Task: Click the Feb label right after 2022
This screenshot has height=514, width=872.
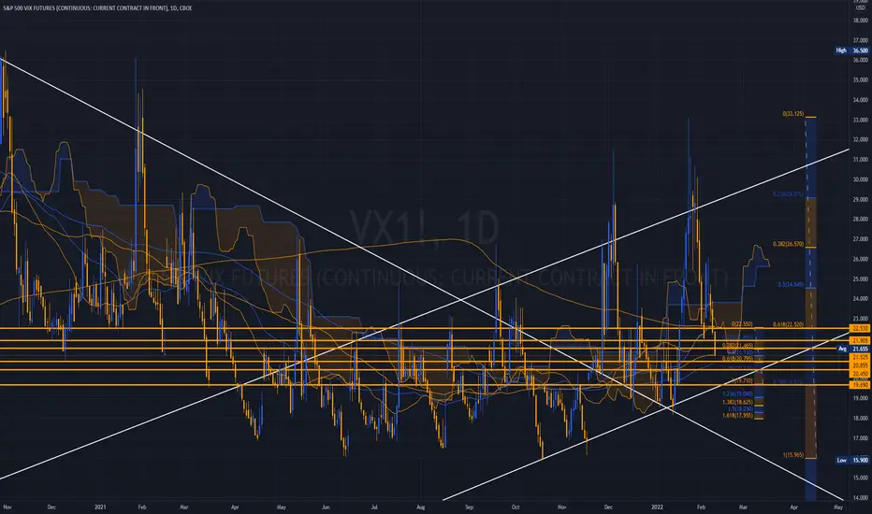Action: 701,507
